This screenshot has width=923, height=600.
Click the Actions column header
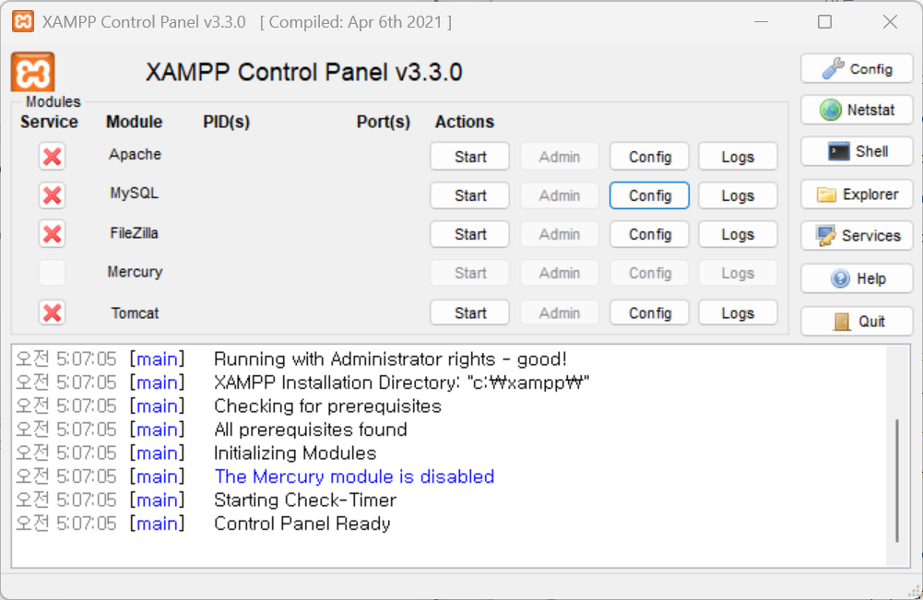(x=465, y=122)
